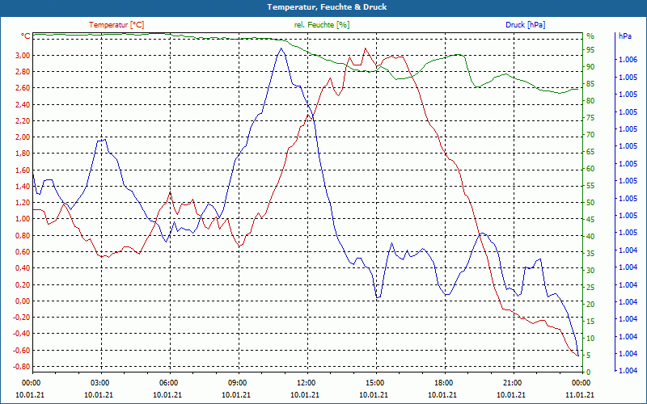Click temperature axis value "3,00"

point(23,55)
